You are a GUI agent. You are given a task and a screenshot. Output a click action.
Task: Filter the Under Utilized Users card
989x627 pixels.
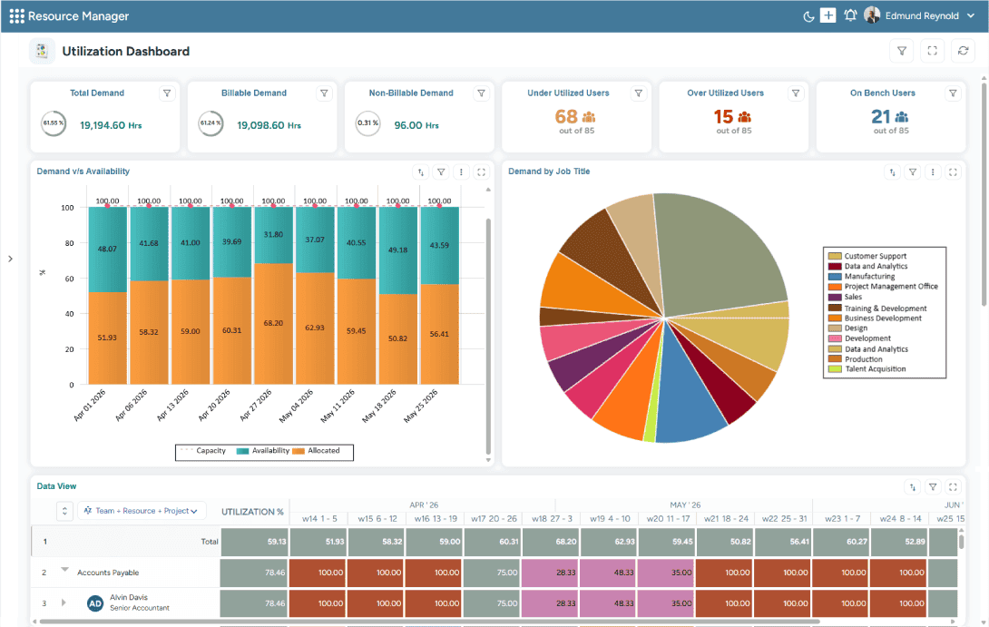(638, 93)
